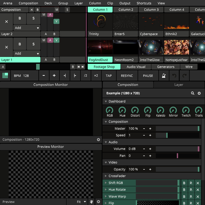Toggle the V button on Layer 1
The image size is (205, 205).
pos(56,40)
